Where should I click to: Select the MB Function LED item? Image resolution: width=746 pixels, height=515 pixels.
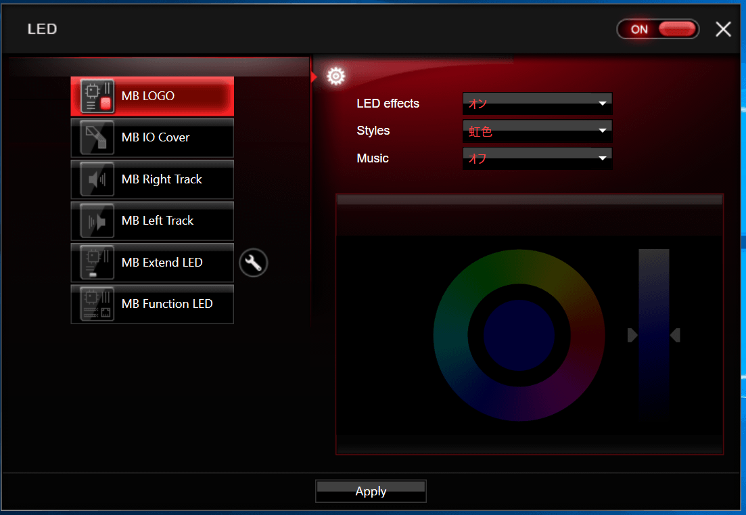coord(152,304)
